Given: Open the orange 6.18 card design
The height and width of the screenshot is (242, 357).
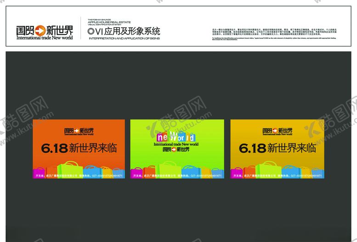Looking at the screenshot, I should (79, 149).
